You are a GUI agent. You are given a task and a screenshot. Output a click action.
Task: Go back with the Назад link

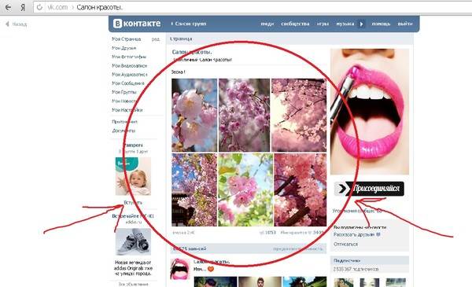pos(17,24)
